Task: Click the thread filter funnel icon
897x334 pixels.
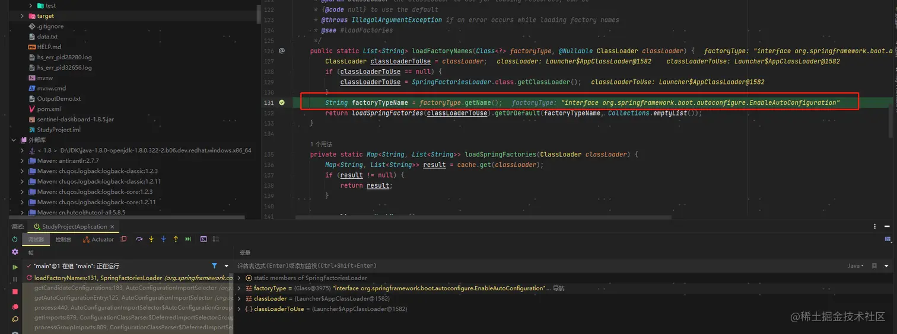Action: (x=214, y=266)
